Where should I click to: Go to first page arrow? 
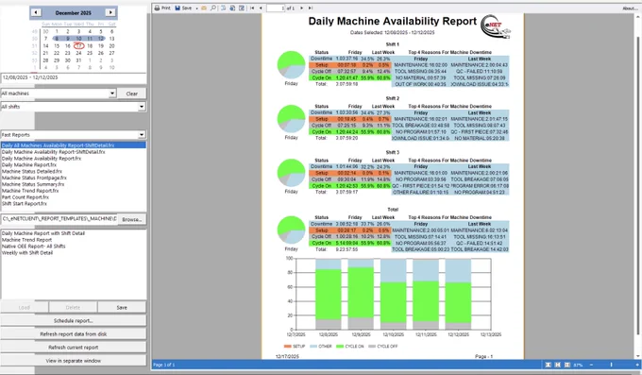(252, 8)
